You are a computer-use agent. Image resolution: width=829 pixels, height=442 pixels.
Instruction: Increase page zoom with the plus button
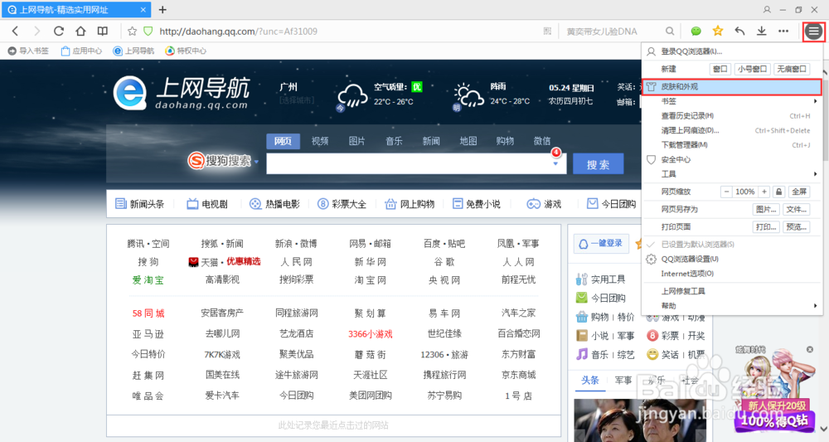click(x=764, y=192)
